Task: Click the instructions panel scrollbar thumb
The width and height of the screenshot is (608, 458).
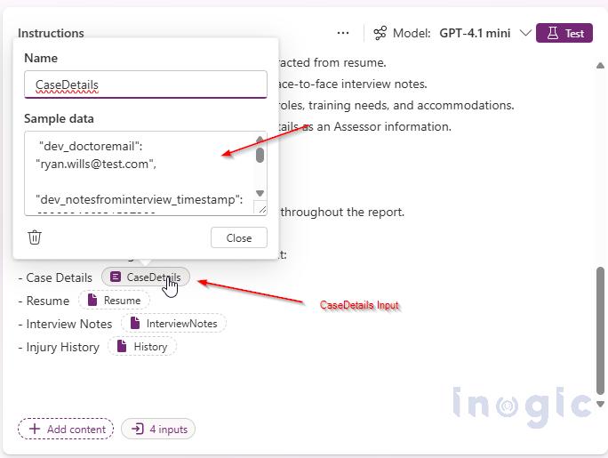Action: 600,331
